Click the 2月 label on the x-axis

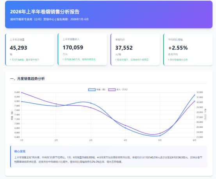point(56,140)
